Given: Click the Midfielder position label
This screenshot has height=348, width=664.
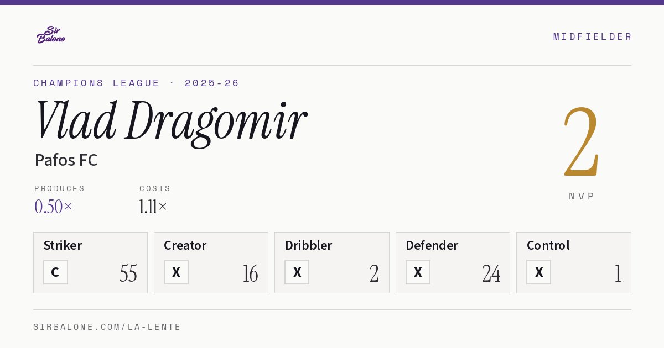Looking at the screenshot, I should pos(592,36).
